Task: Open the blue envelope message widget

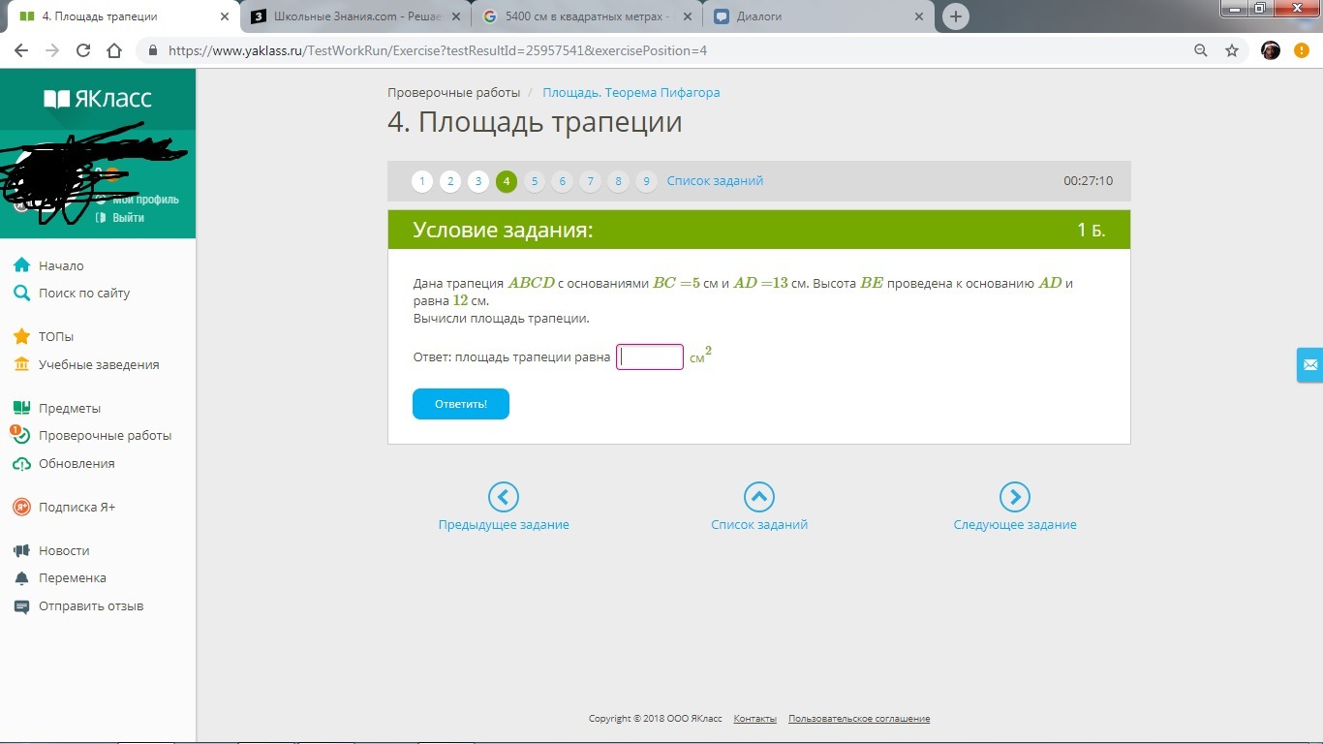Action: pos(1309,364)
